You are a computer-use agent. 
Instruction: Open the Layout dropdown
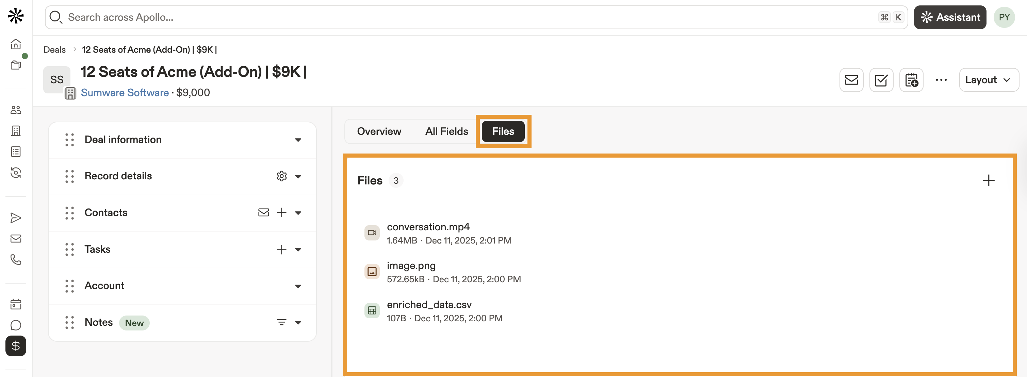coord(988,80)
